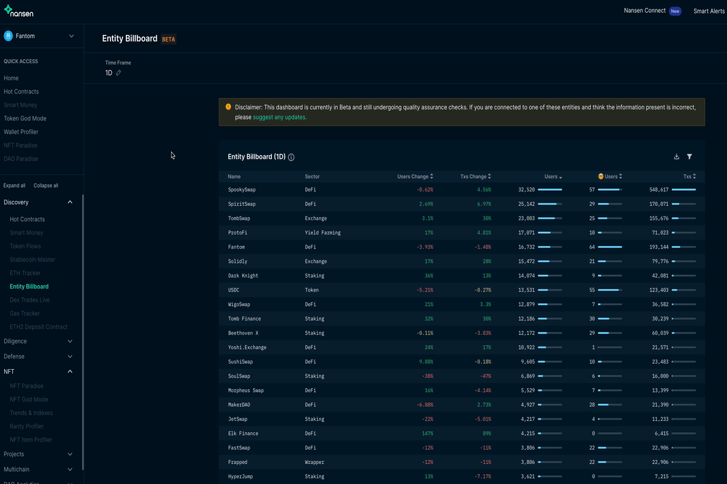Open NFT God Mode
The image size is (727, 484).
point(29,400)
